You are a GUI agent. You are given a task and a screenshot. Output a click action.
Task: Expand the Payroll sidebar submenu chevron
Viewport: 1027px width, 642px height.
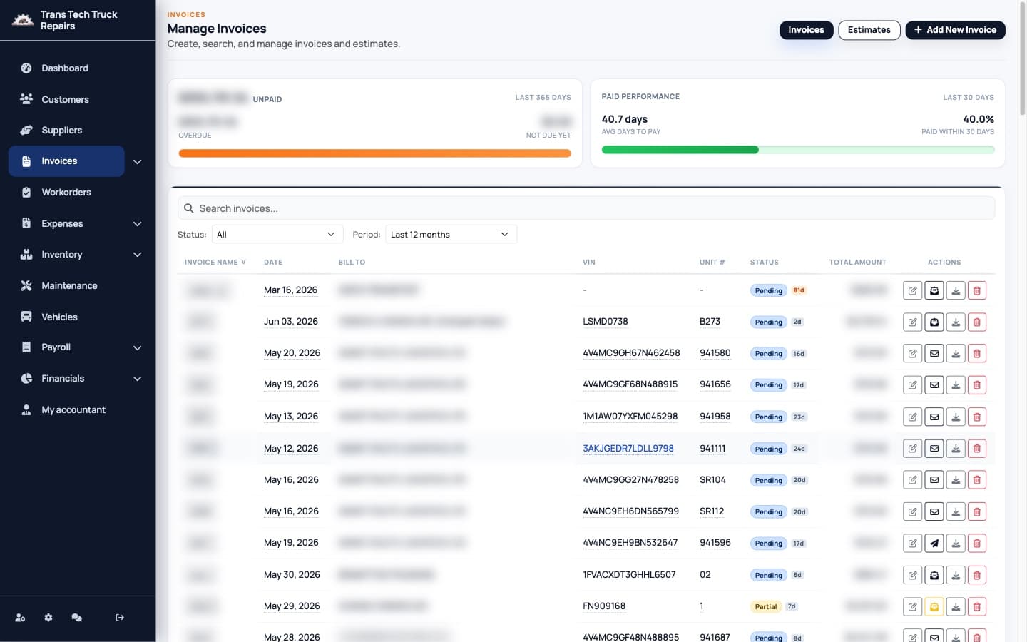(x=138, y=348)
